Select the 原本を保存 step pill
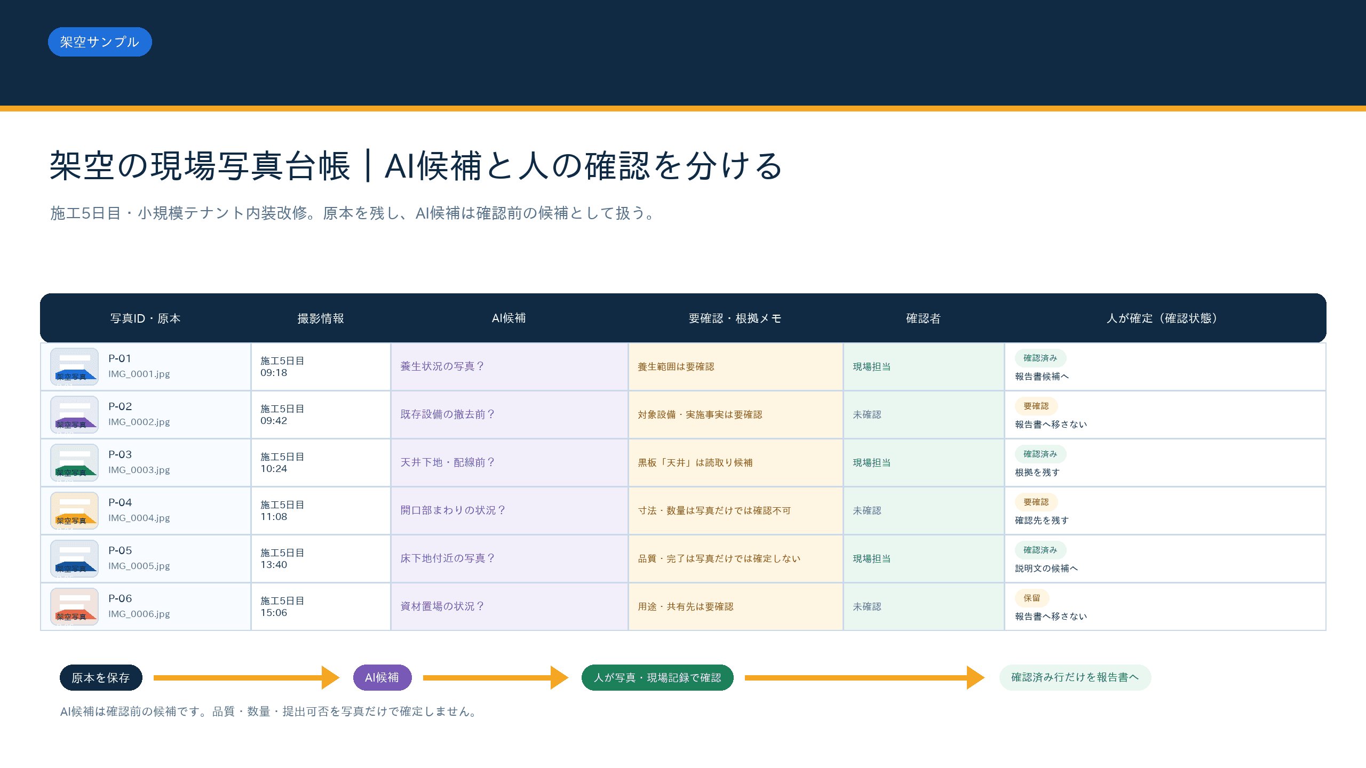Viewport: 1366px width, 768px height. (101, 677)
